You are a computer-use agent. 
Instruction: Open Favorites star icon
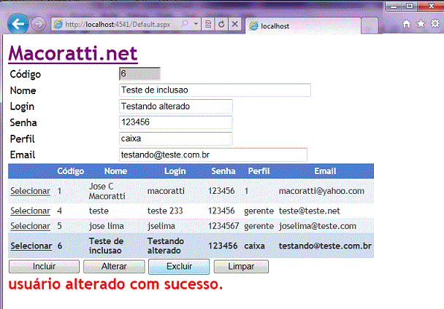(x=421, y=24)
